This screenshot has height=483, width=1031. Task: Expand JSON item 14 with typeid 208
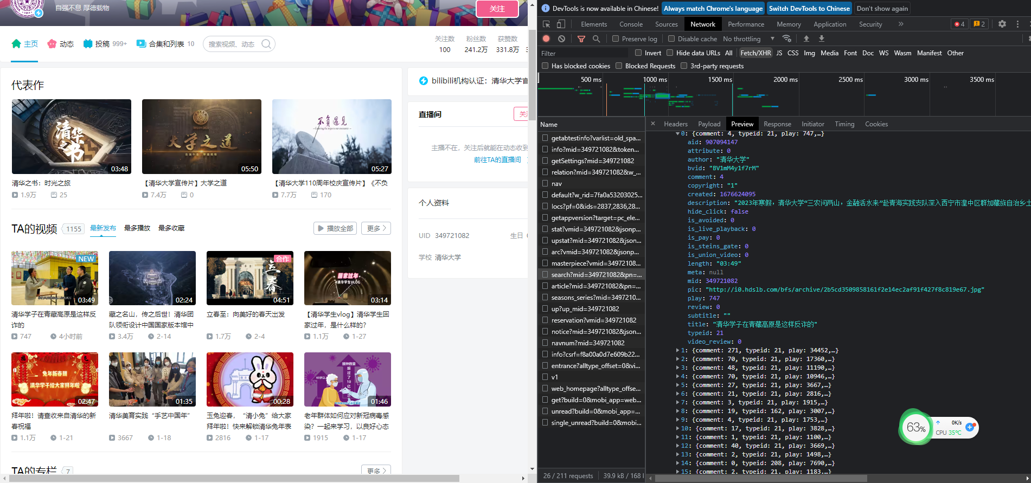677,463
